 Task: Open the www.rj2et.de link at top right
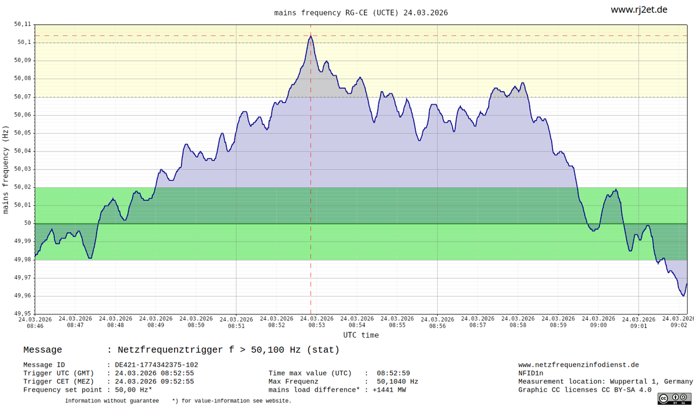point(639,10)
